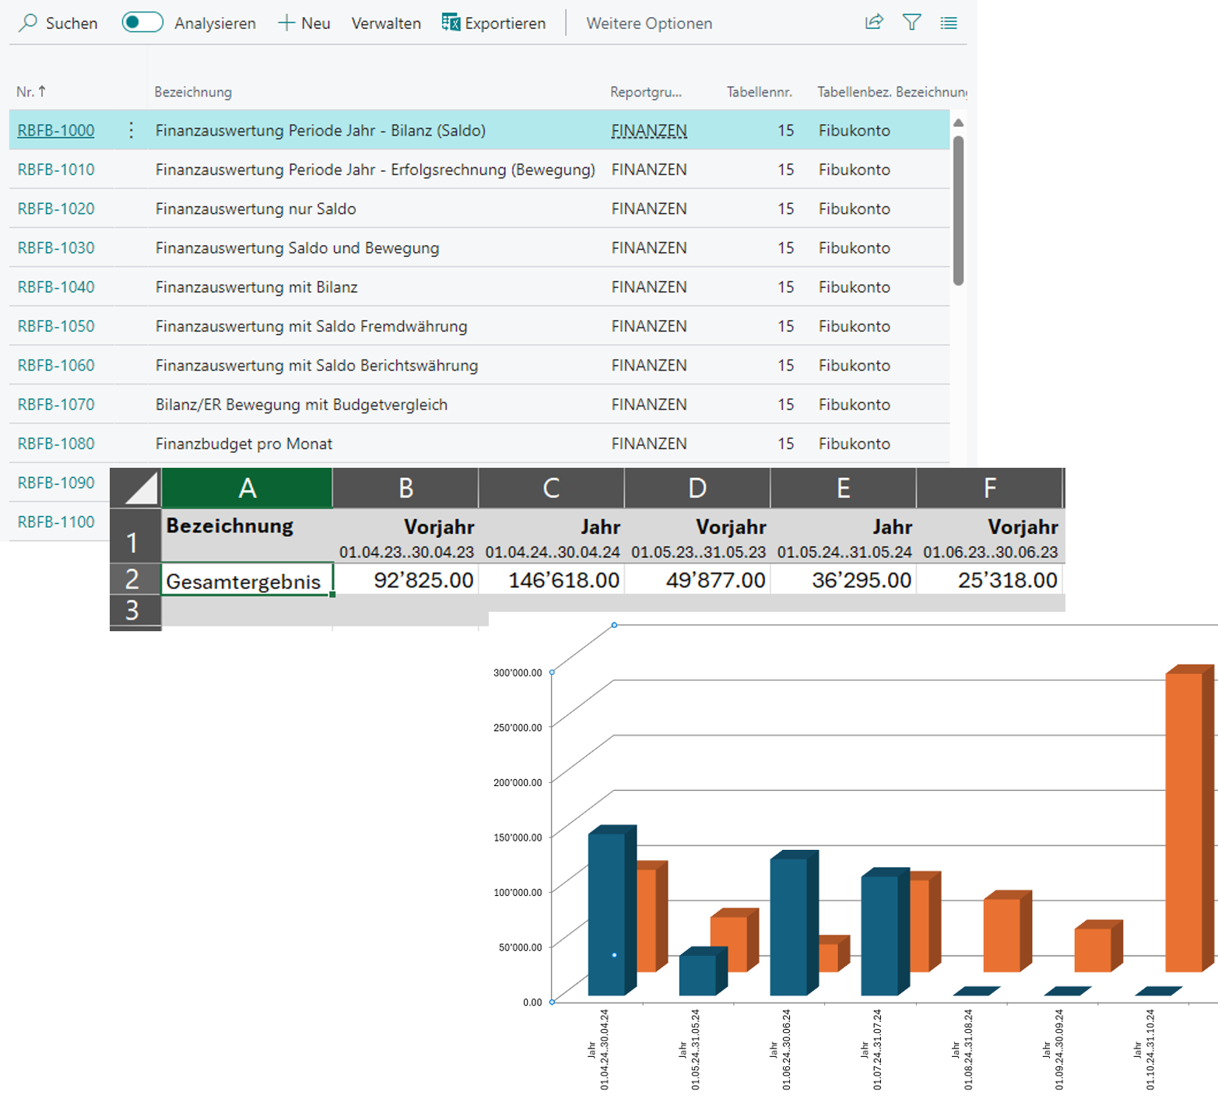Screen dimensions: 1218x1099
Task: Open the Verwalten menu
Action: [386, 23]
